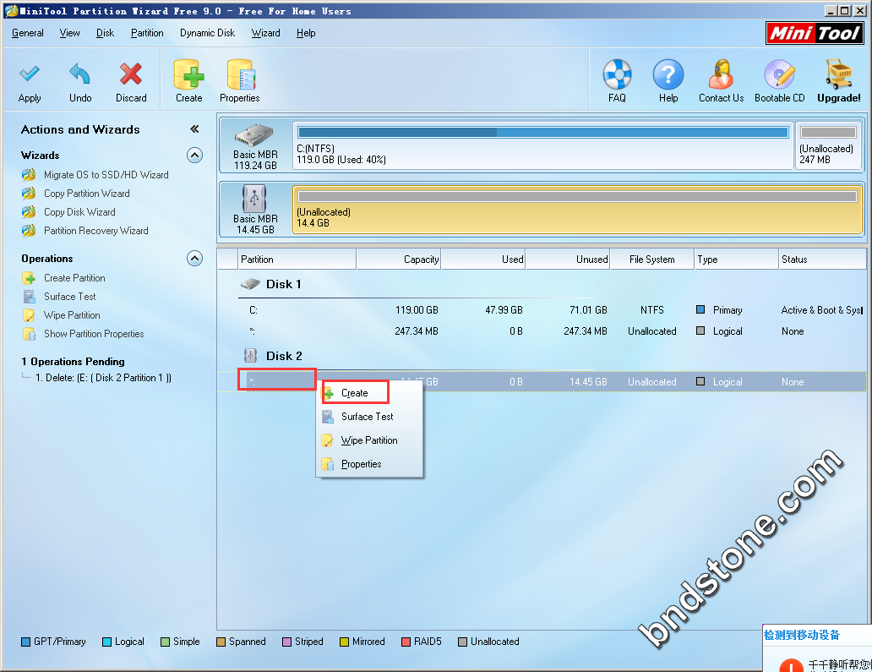
Task: Launch the Copy Disk Wizard link
Action: point(79,212)
